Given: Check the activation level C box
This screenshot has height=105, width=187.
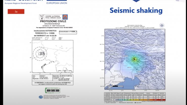Looking at the screenshot, I should (60, 38).
